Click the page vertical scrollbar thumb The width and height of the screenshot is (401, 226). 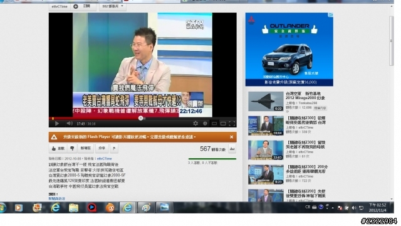(391, 41)
